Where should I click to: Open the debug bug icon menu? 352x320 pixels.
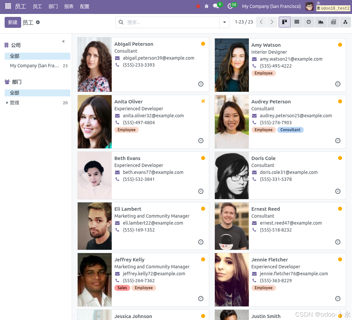(x=207, y=6)
